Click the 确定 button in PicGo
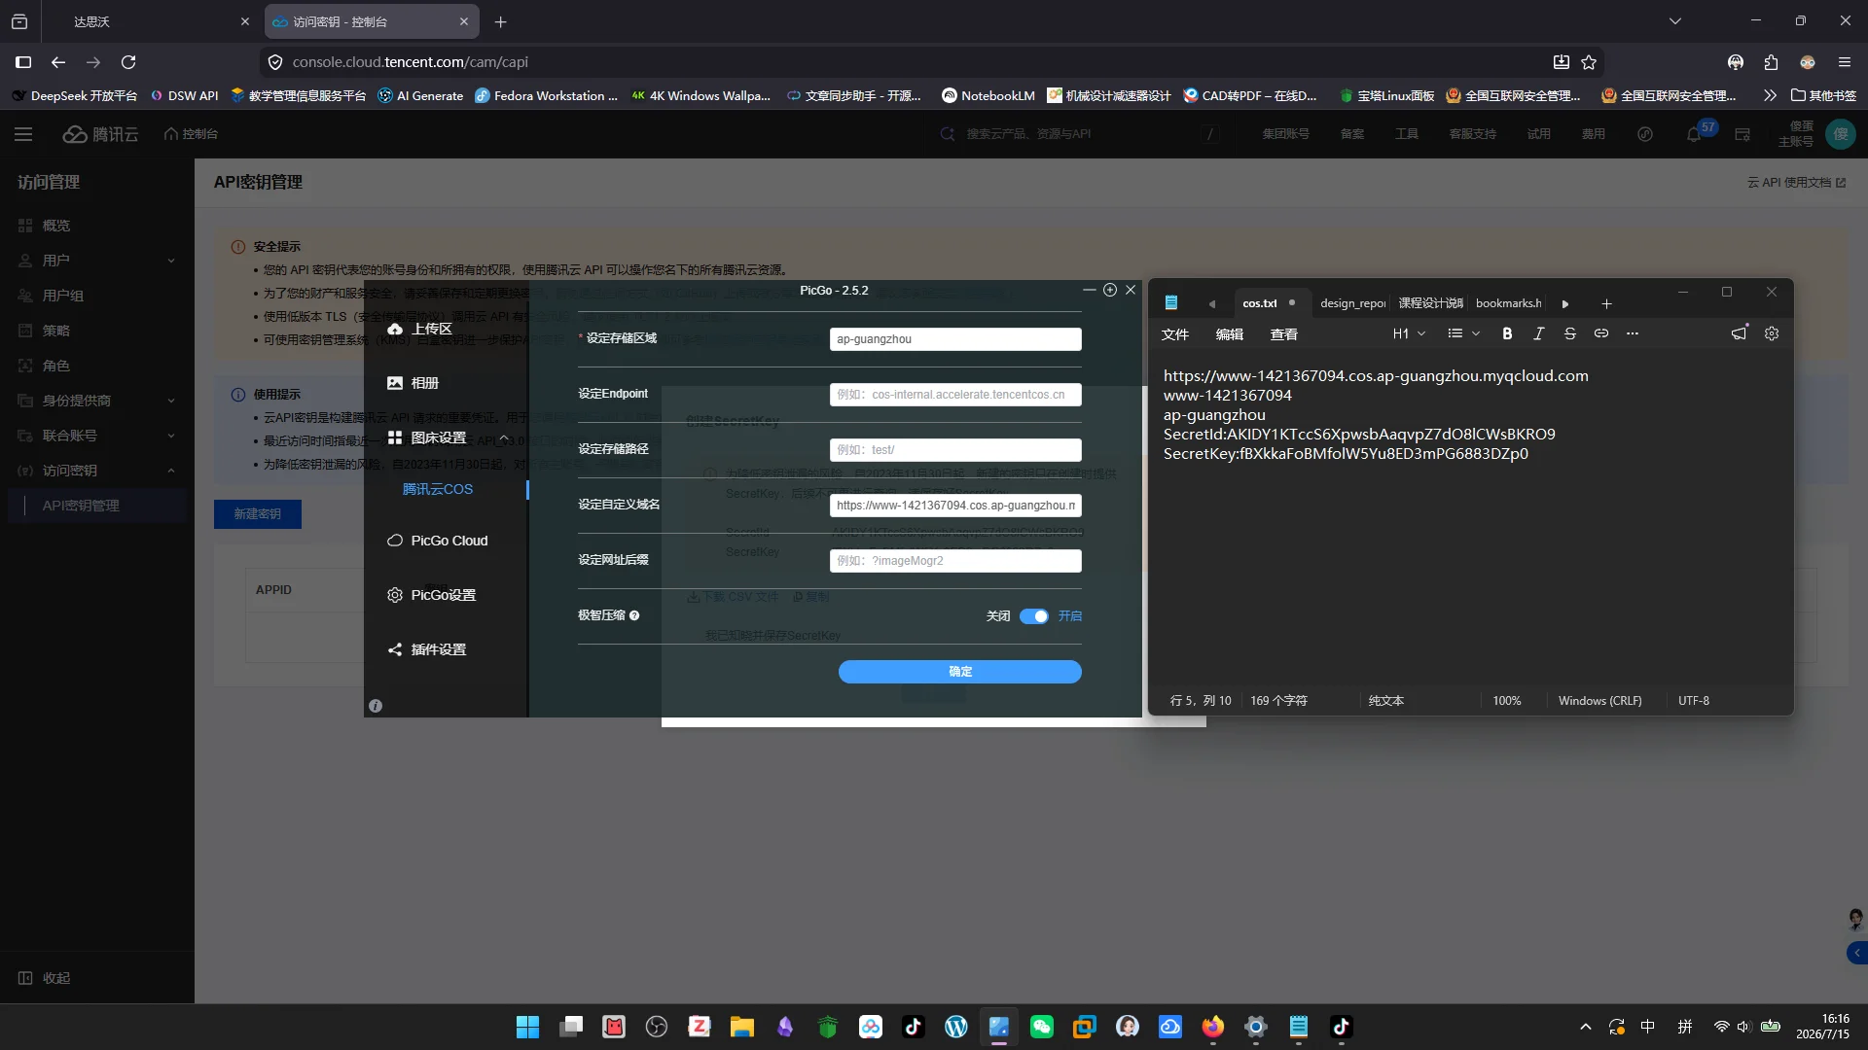 (959, 672)
